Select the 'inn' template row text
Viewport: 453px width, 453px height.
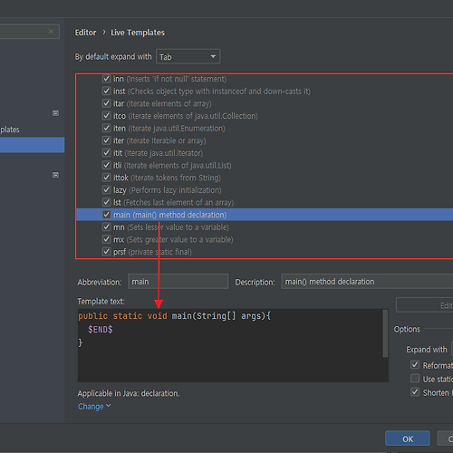(169, 79)
